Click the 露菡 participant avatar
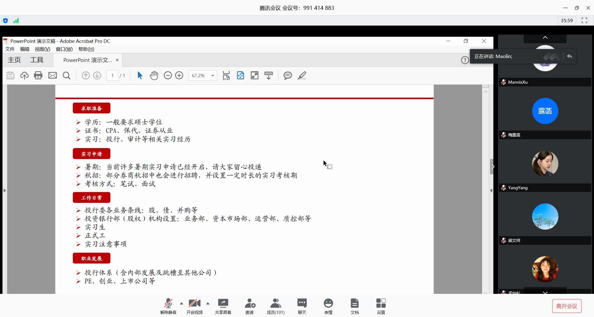The width and height of the screenshot is (594, 317). 545,111
